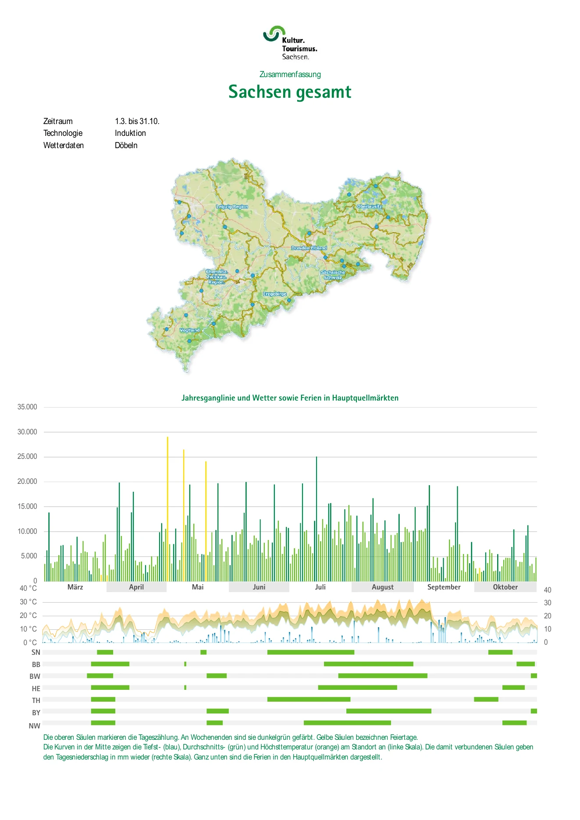The height and width of the screenshot is (820, 580).
Task: Select the 'BB' holiday row label
Action: pyautogui.click(x=36, y=664)
